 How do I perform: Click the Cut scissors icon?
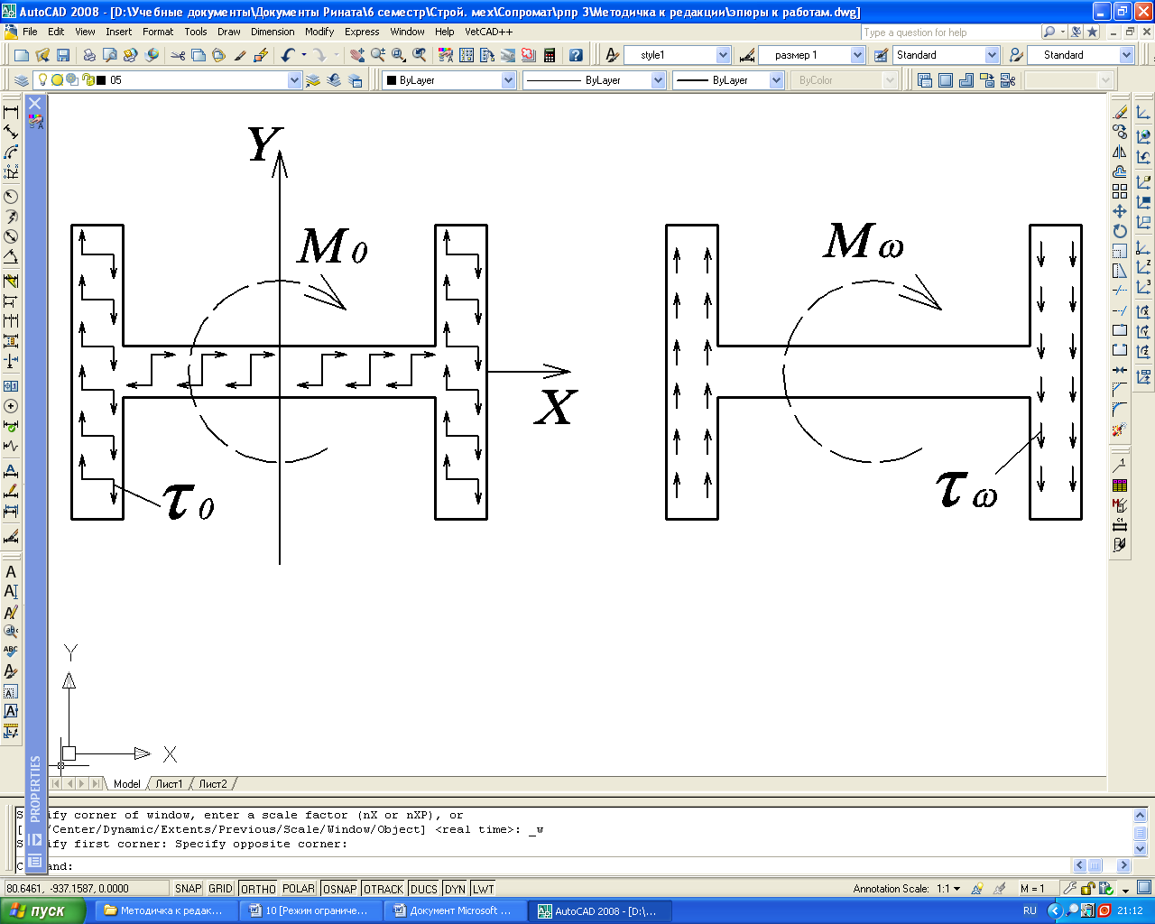[x=178, y=55]
